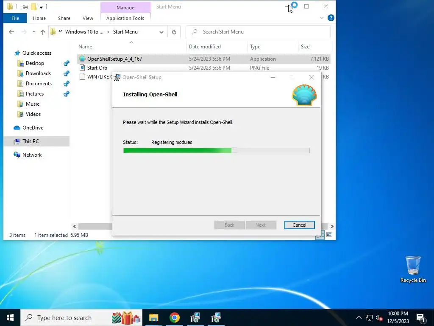
Task: Open Music folder in sidebar
Action: click(x=32, y=104)
